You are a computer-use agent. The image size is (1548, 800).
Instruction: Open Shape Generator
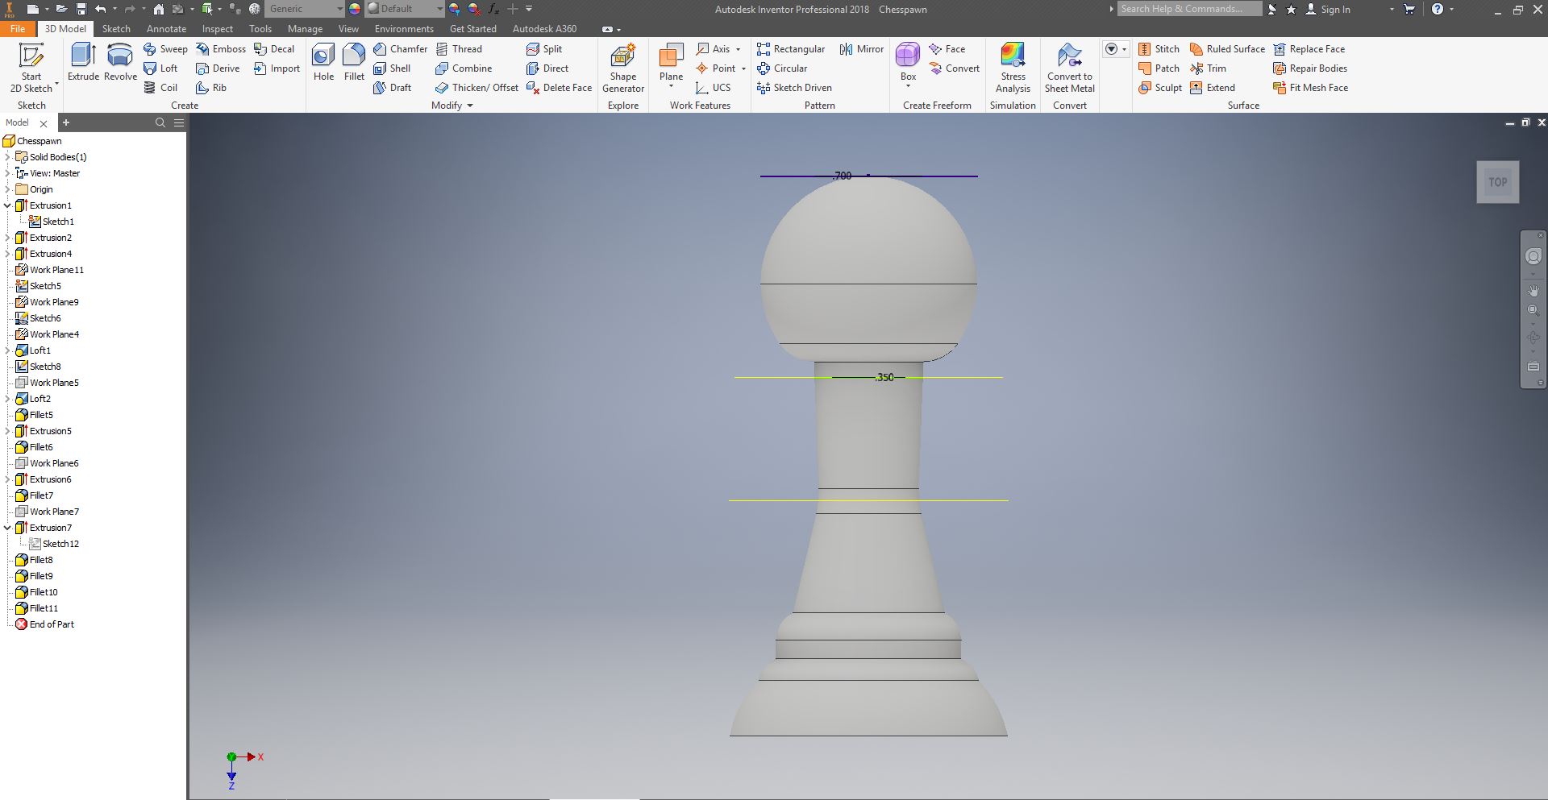tap(623, 68)
